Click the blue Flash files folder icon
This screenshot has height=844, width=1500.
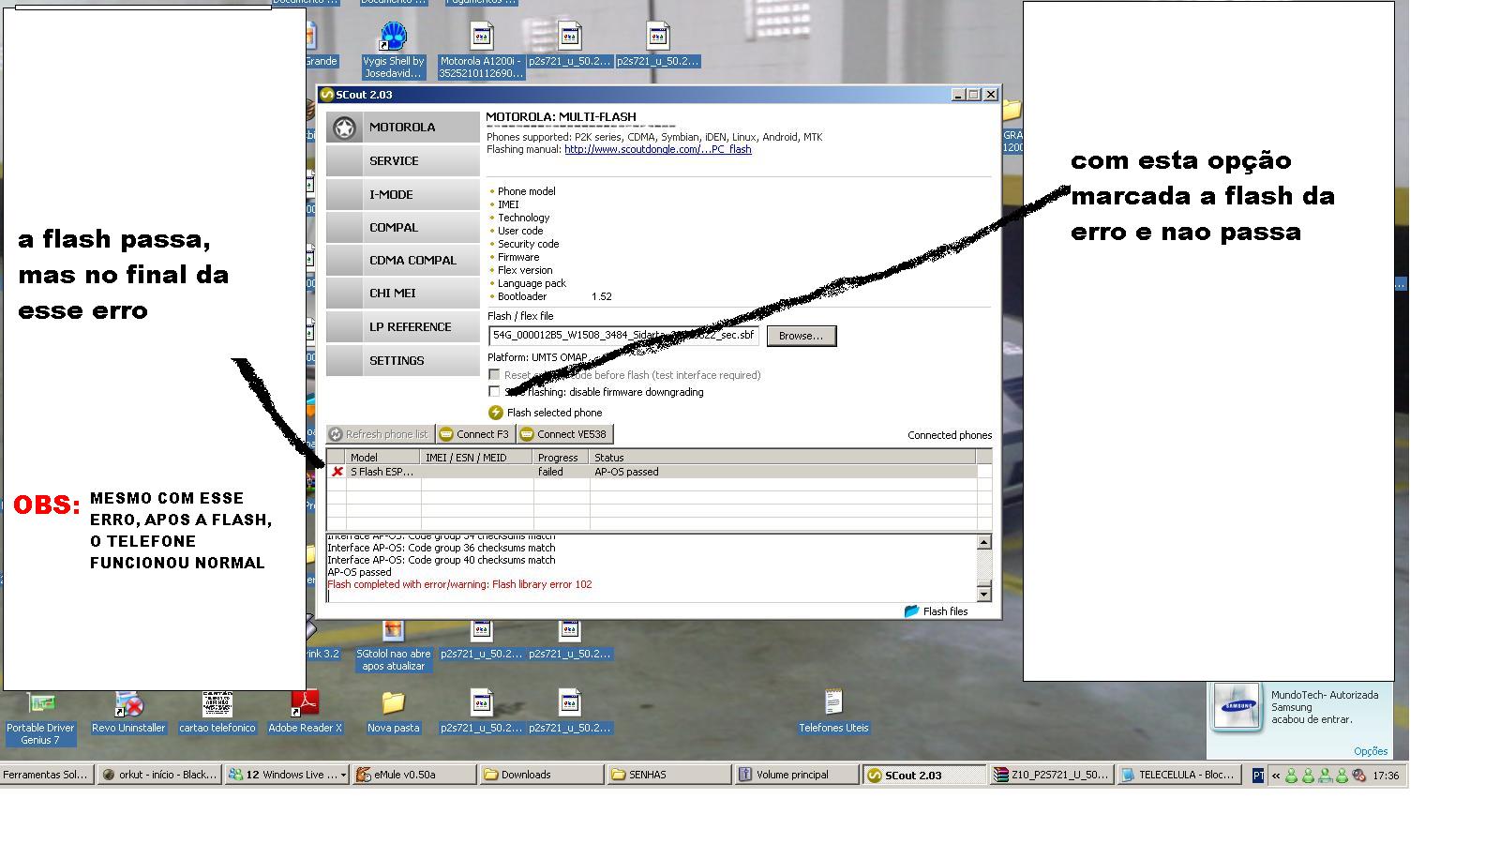point(911,611)
